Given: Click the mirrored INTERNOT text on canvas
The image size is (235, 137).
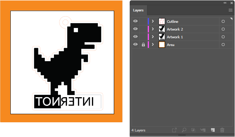Looking at the screenshot, I should [65, 101].
